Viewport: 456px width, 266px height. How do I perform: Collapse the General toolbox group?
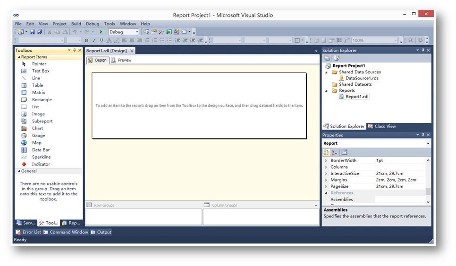pyautogui.click(x=19, y=171)
